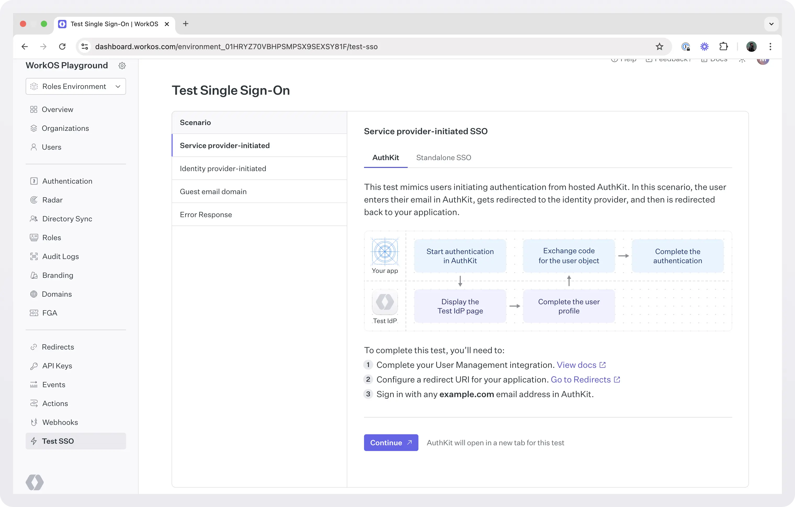Click the Directory Sync icon
Screen dimensions: 795x507
click(x=34, y=219)
